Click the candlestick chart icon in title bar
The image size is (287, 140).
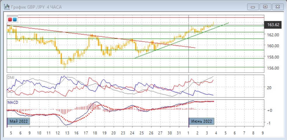(x=6, y=6)
